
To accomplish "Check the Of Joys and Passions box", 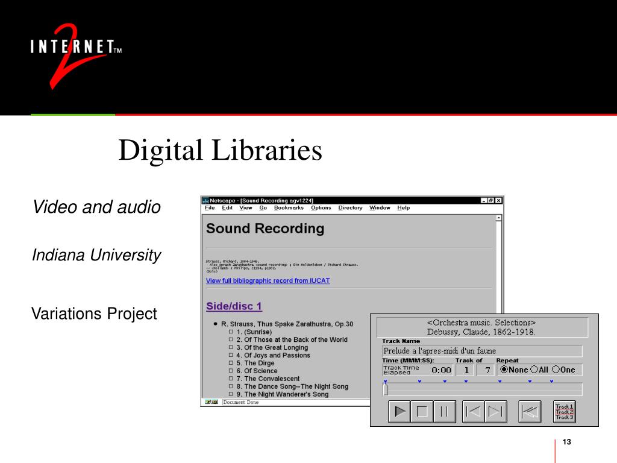I will pyautogui.click(x=231, y=355).
